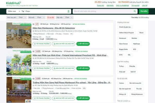Click XEM CHI TIẾT CÁC MỨC PHÍ for Montessora

pos(64,44)
